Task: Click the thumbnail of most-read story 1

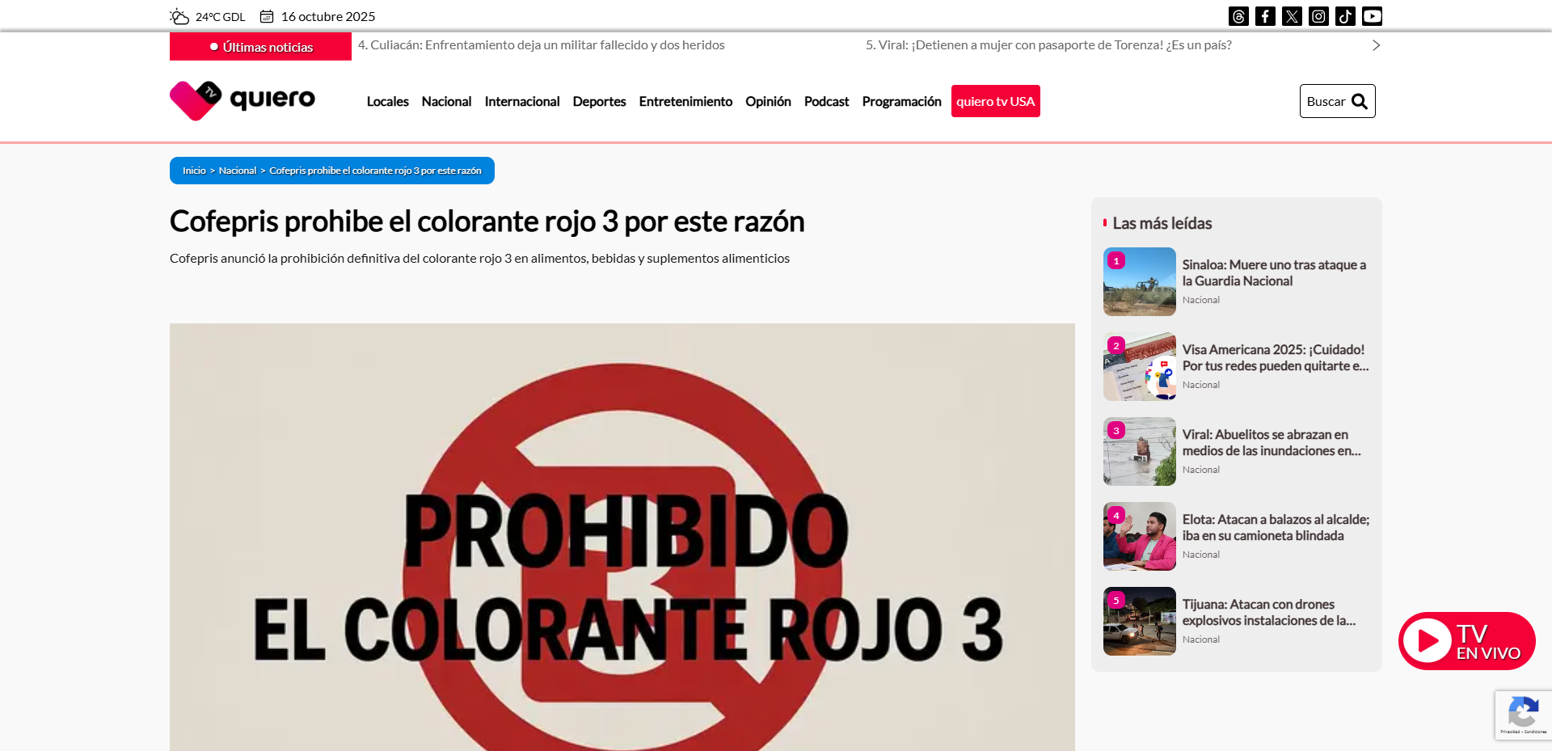Action: click(1140, 281)
